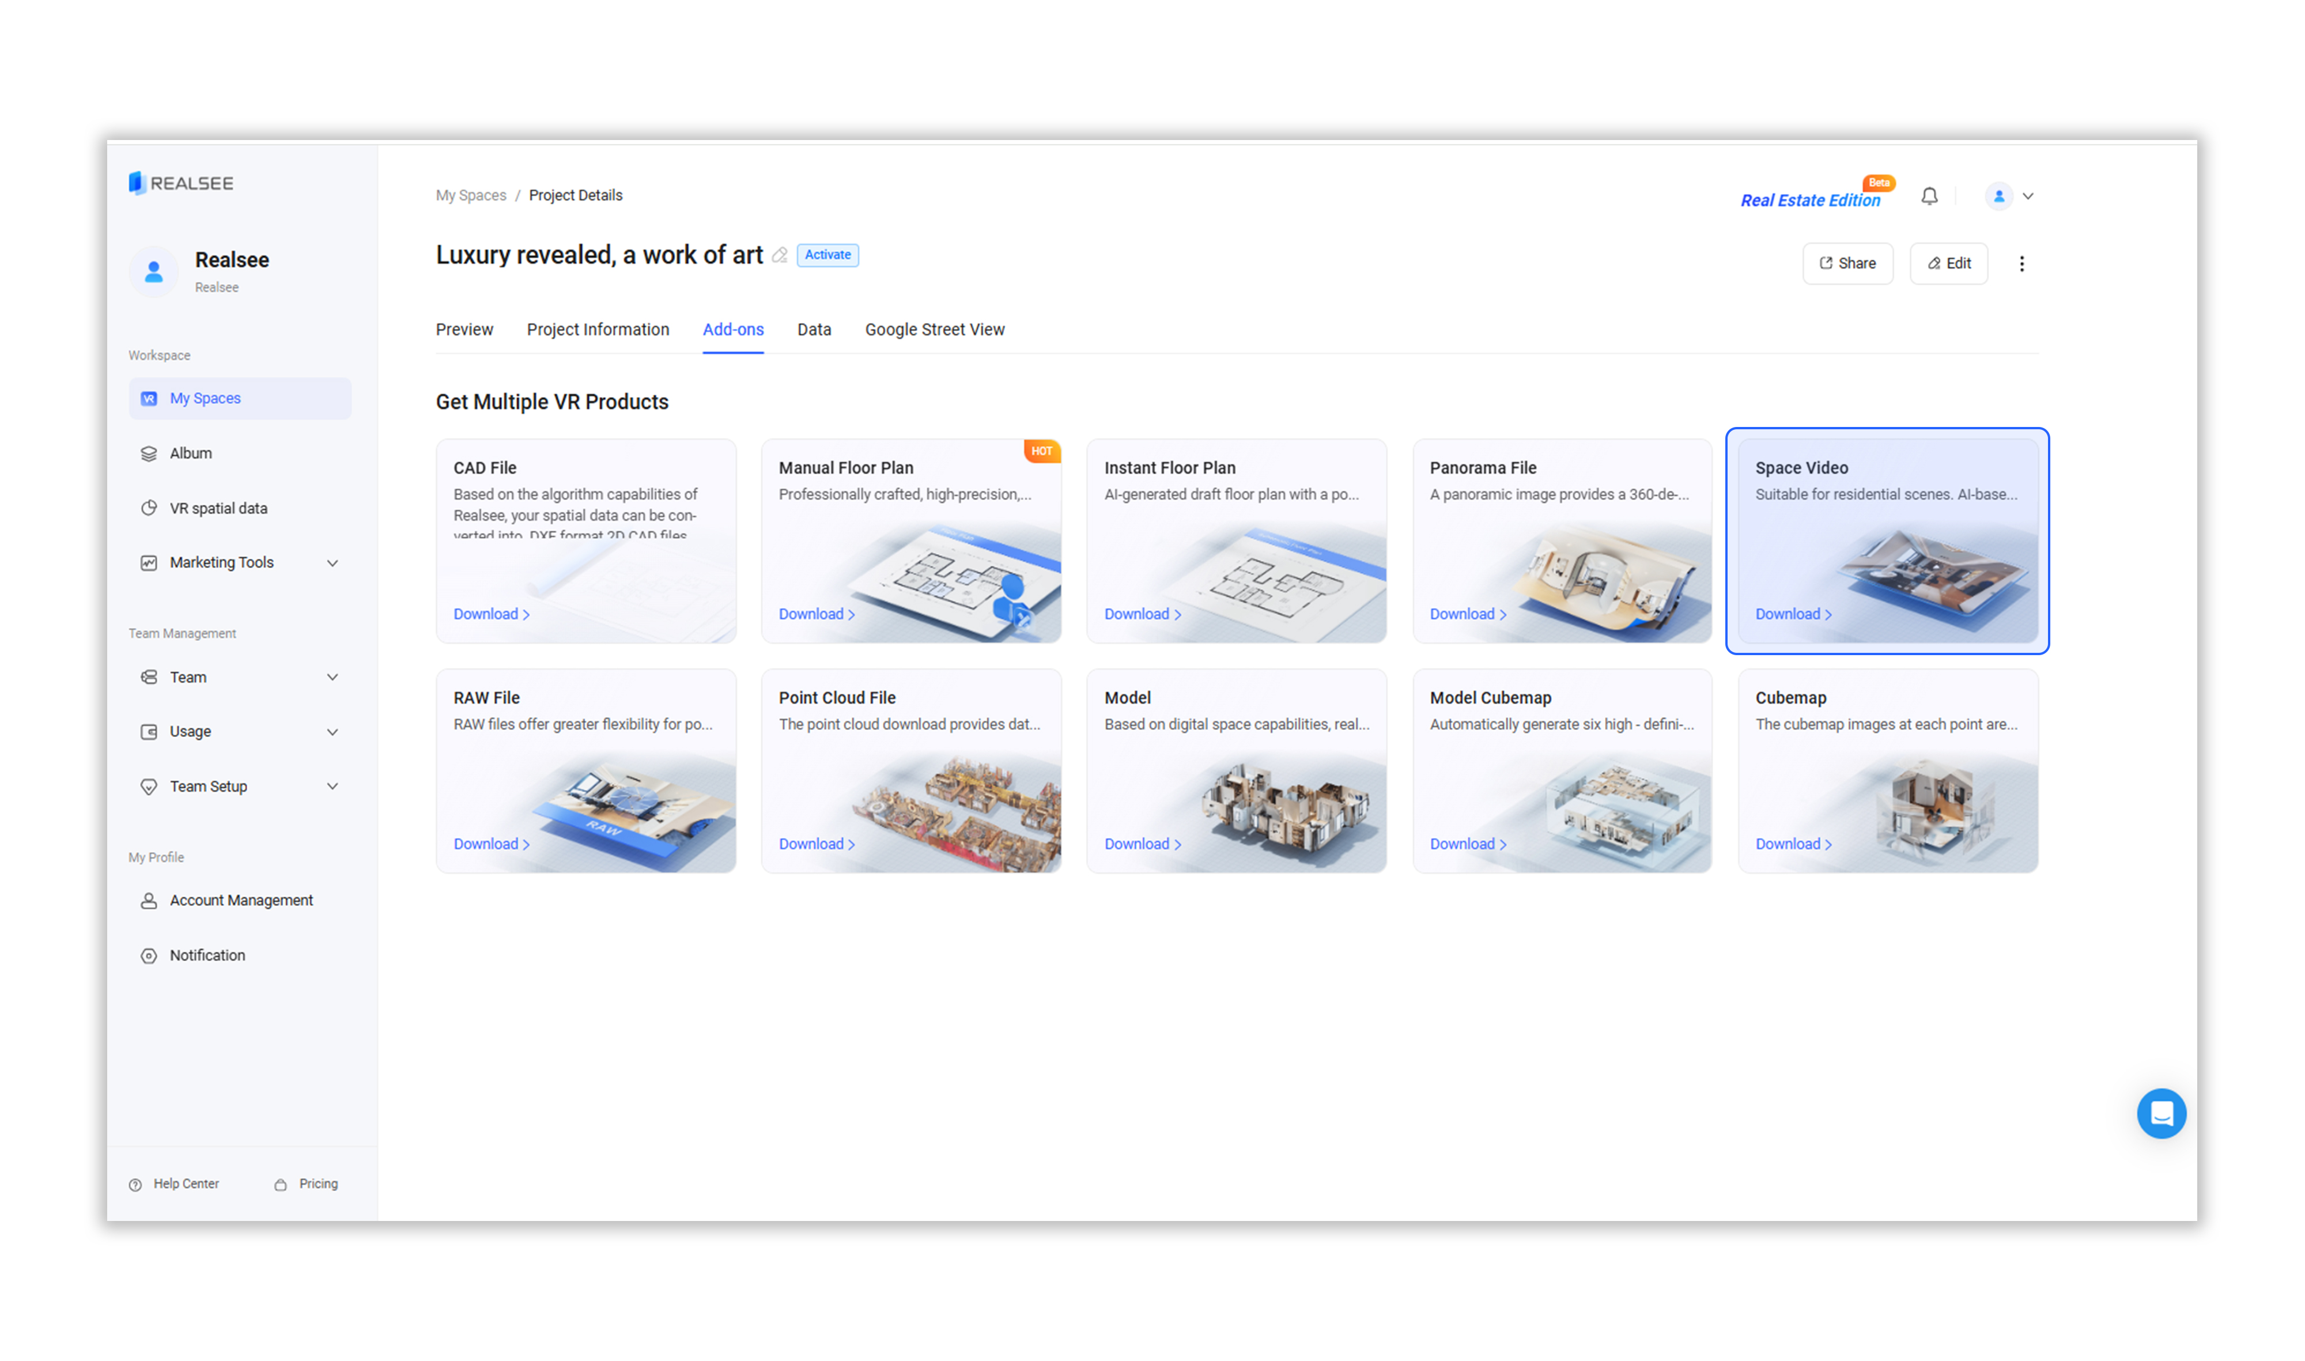The width and height of the screenshot is (2305, 1361).
Task: Go to Account Management
Action: point(241,901)
